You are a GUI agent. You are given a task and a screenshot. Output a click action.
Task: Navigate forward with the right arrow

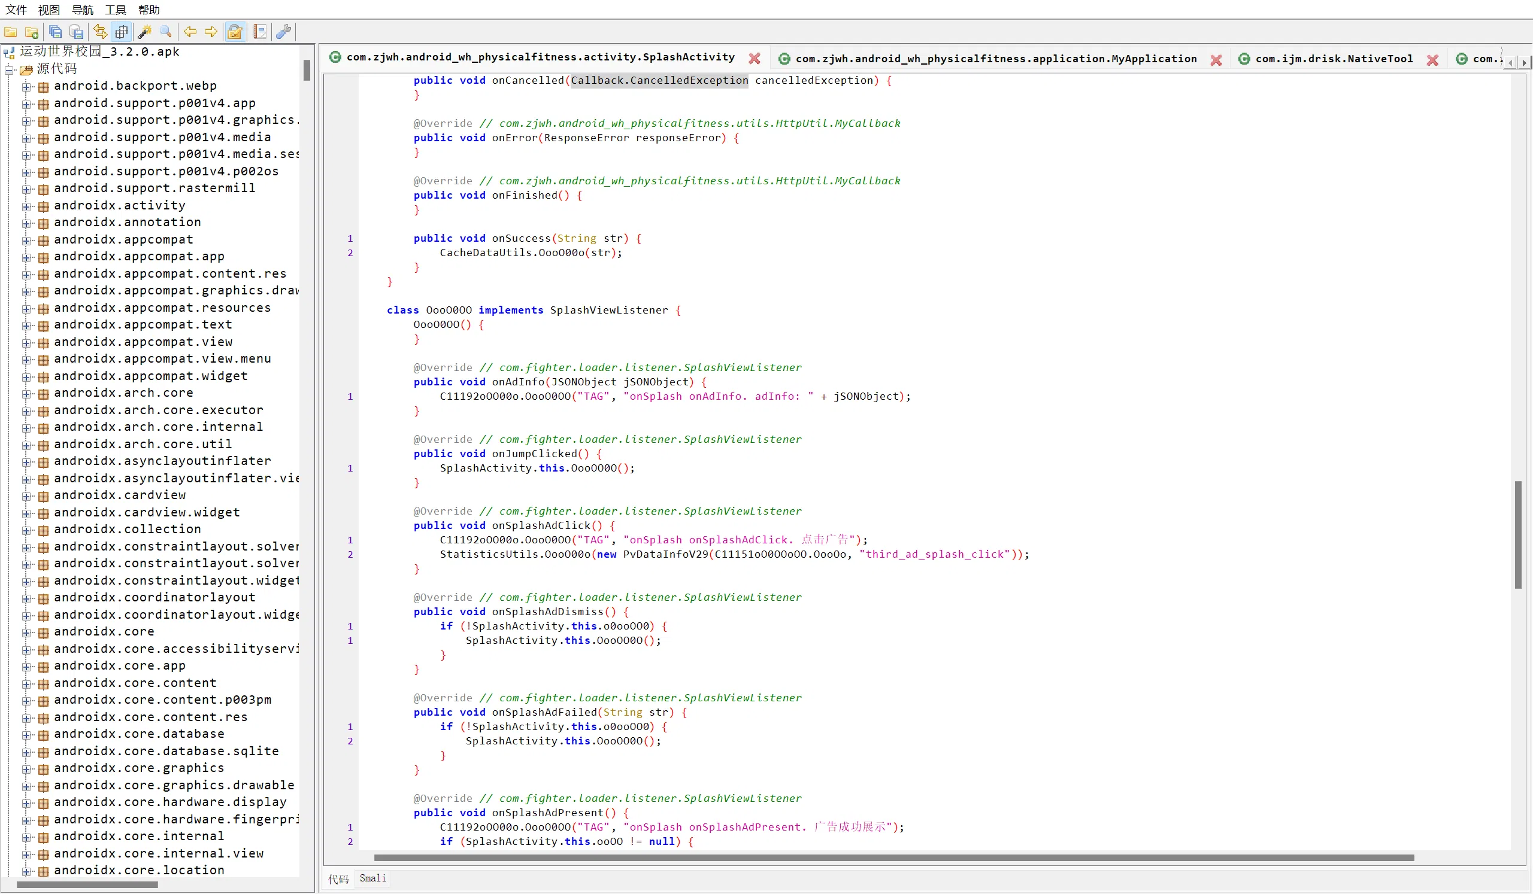tap(211, 32)
